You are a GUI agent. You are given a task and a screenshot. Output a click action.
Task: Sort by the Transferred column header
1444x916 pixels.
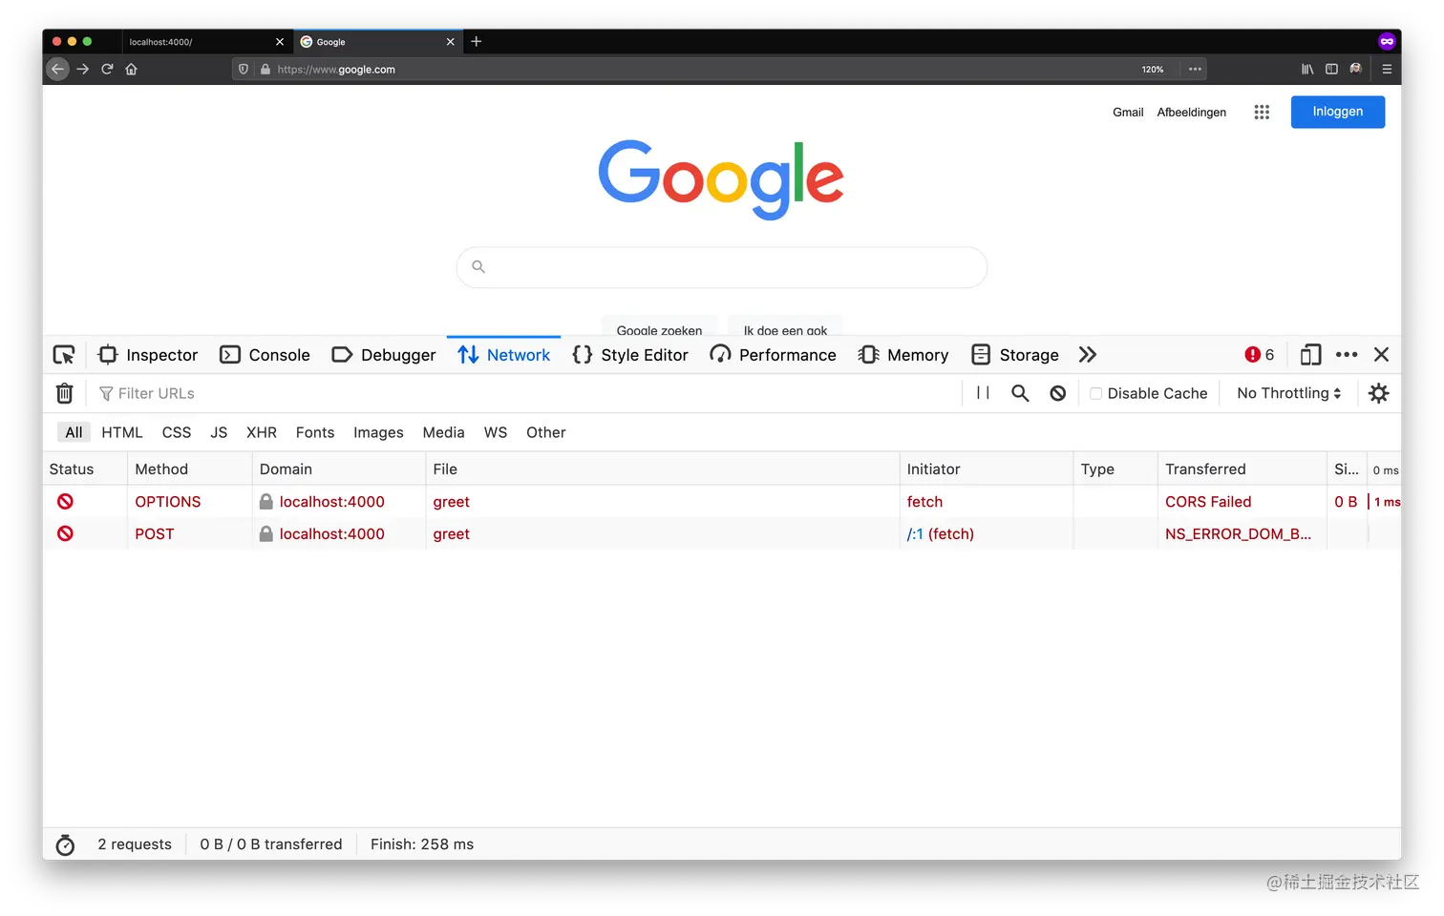(1242, 468)
